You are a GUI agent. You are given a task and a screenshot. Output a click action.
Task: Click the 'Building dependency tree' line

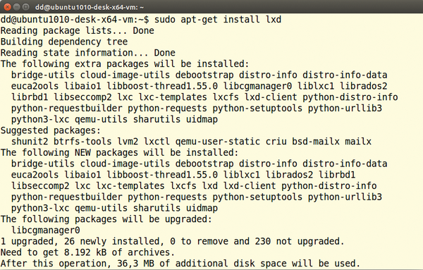pyautogui.click(x=64, y=42)
